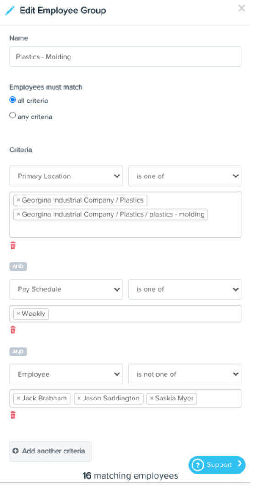Click the Name input field
Viewport: 268px width, 485px height.
[125, 57]
